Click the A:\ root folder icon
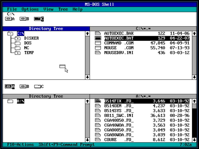The height and width of the screenshot is (149, 199). (10, 101)
